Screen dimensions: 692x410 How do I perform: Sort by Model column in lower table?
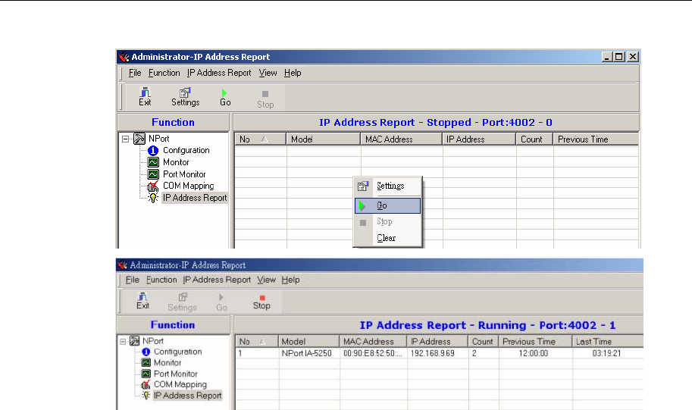[309, 342]
